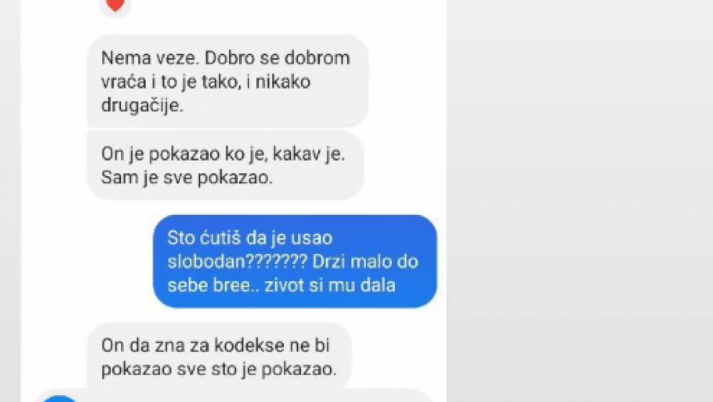Tap the blue circle icon at the bottom left
The image size is (713, 402).
[x=59, y=399]
